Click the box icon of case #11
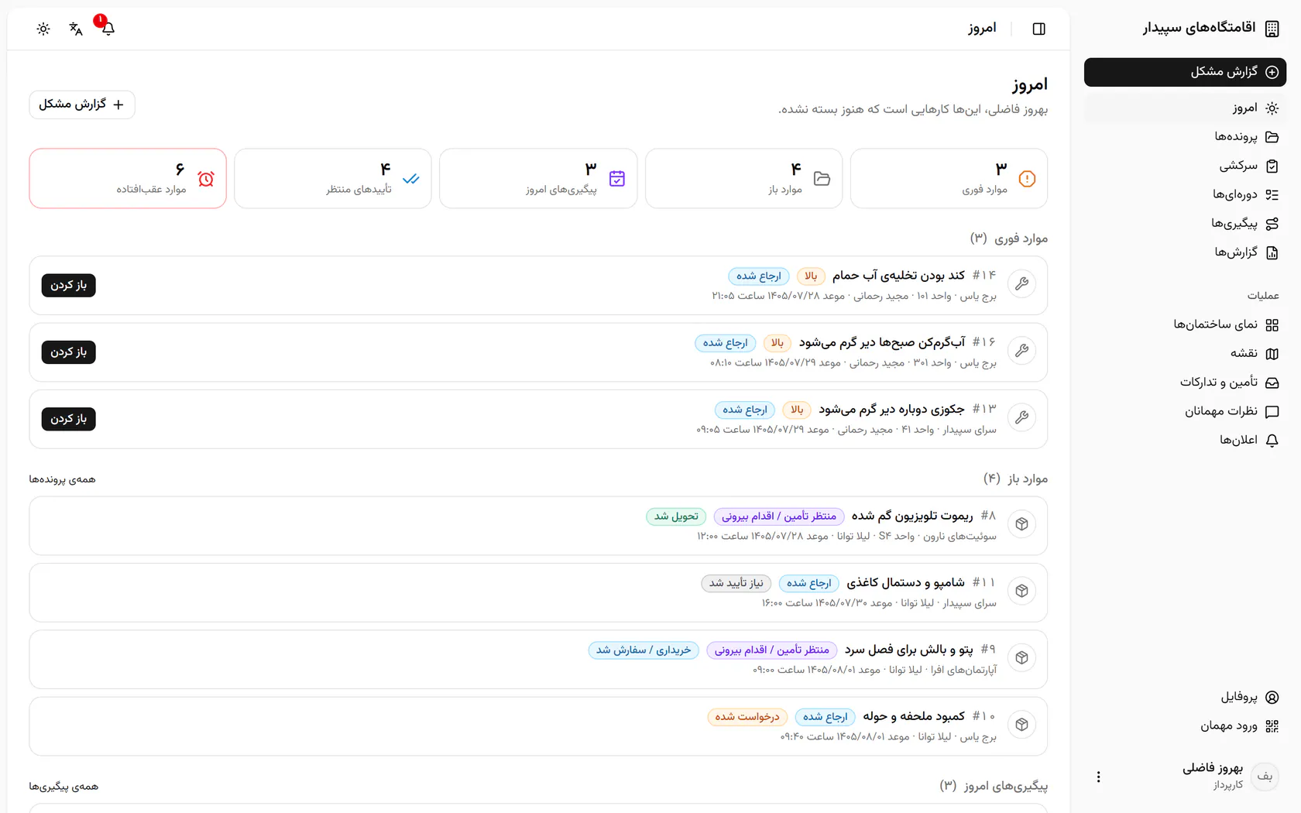This screenshot has width=1301, height=813. [x=1022, y=591]
